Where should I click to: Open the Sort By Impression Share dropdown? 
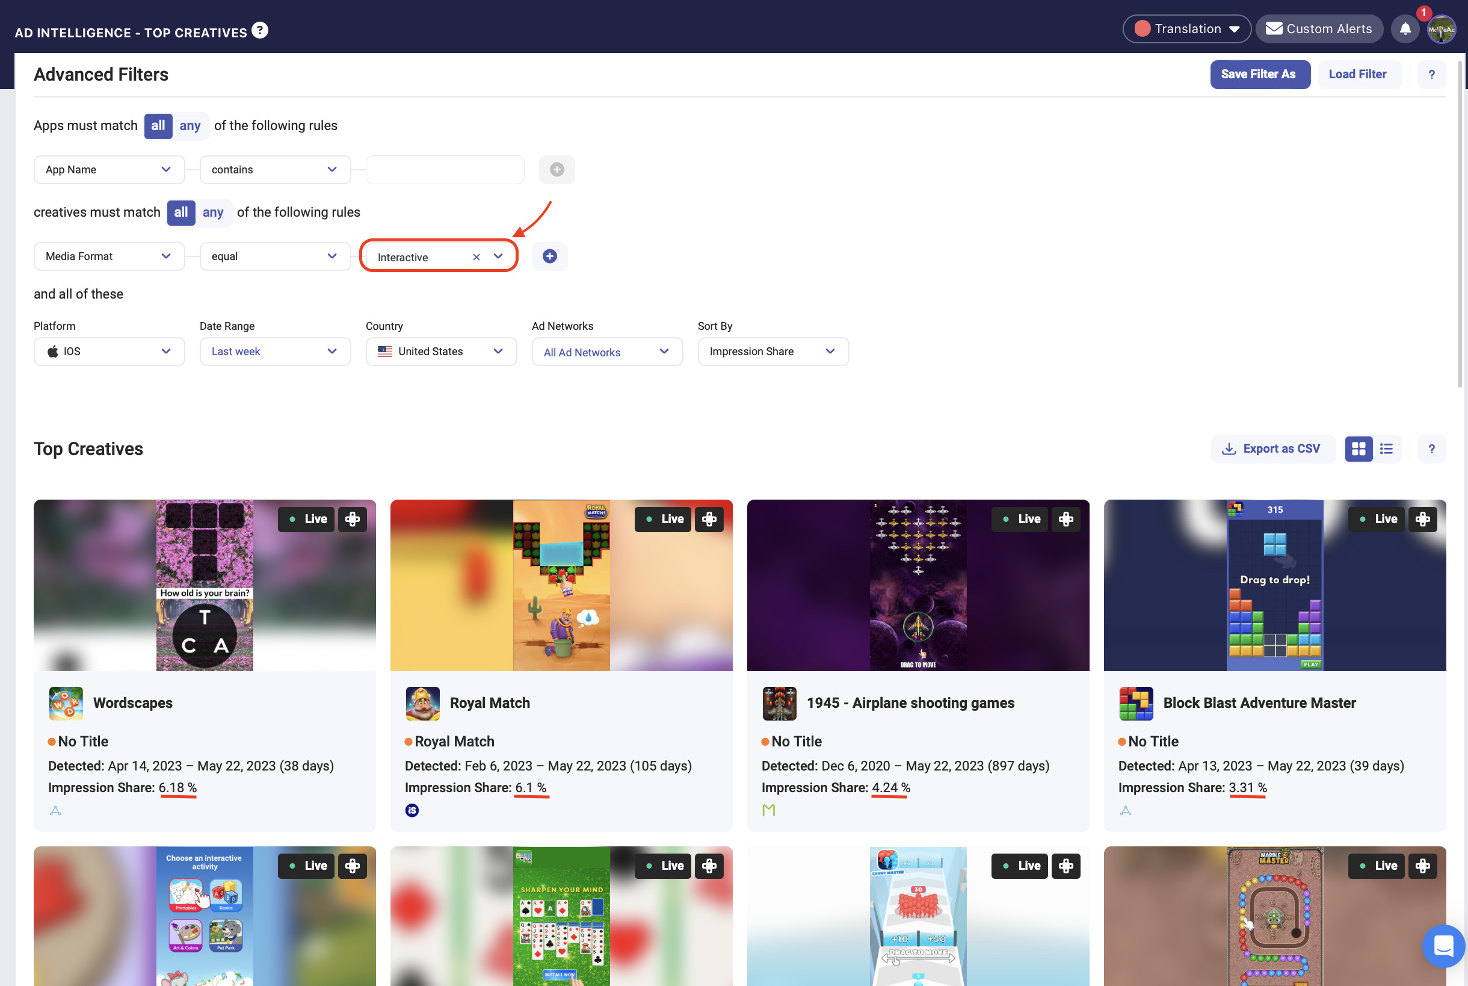773,351
